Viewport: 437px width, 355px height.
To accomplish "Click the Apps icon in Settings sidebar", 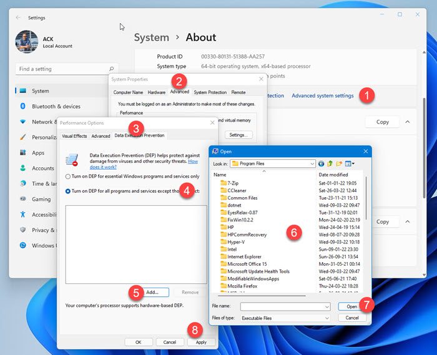I will point(23,153).
